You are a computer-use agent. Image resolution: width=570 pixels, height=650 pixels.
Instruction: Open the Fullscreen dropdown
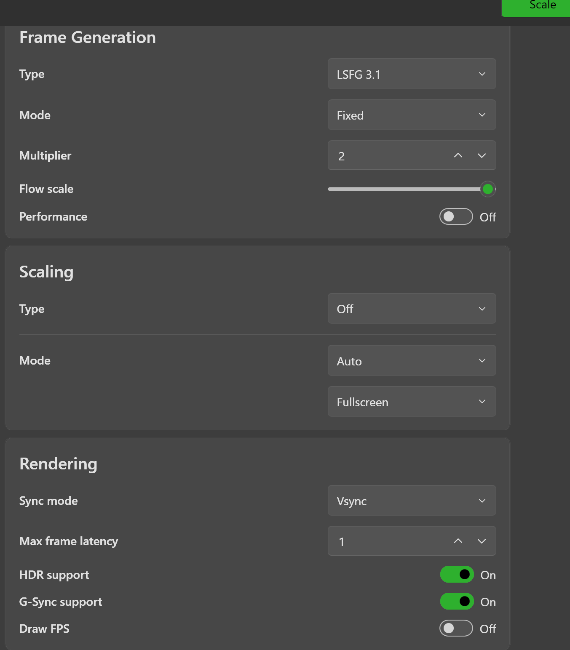point(412,402)
